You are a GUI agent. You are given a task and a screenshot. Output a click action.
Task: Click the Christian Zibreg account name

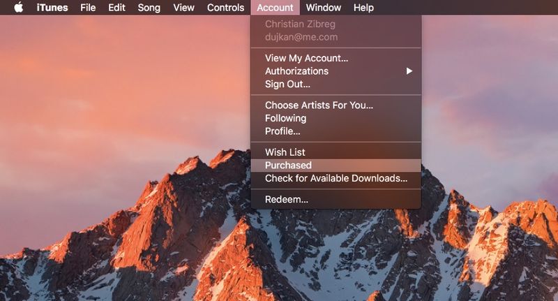(x=300, y=24)
